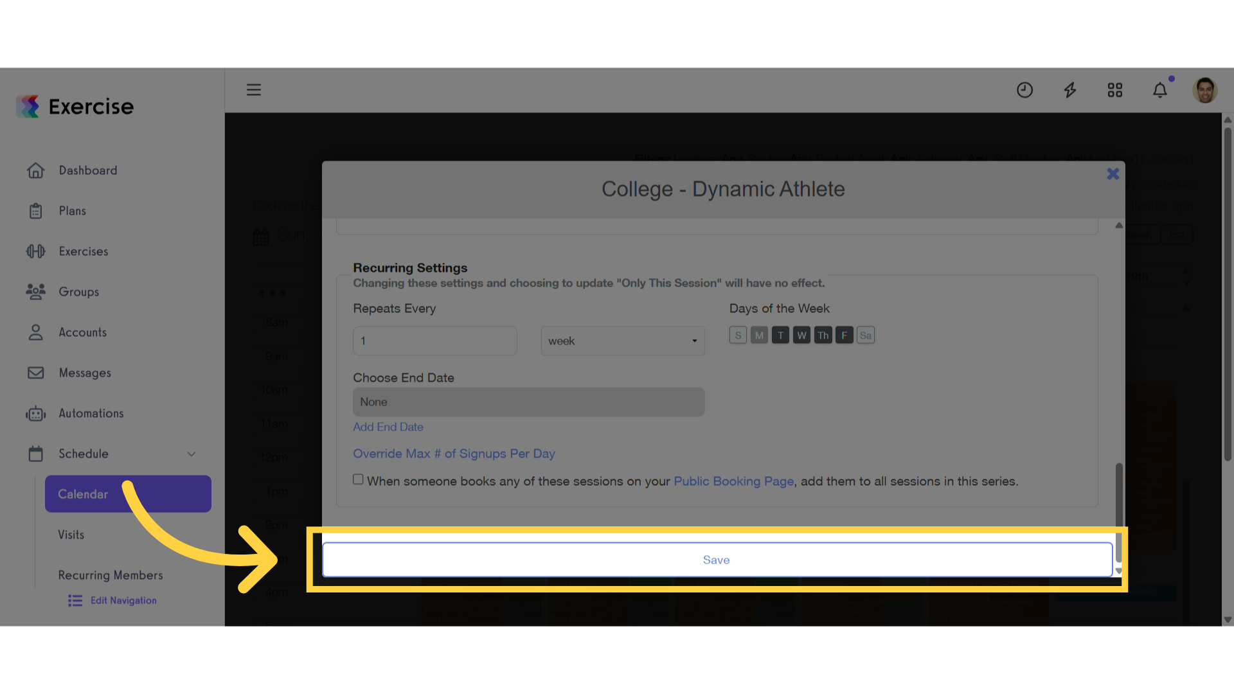Open the hamburger menu icon

coord(254,90)
